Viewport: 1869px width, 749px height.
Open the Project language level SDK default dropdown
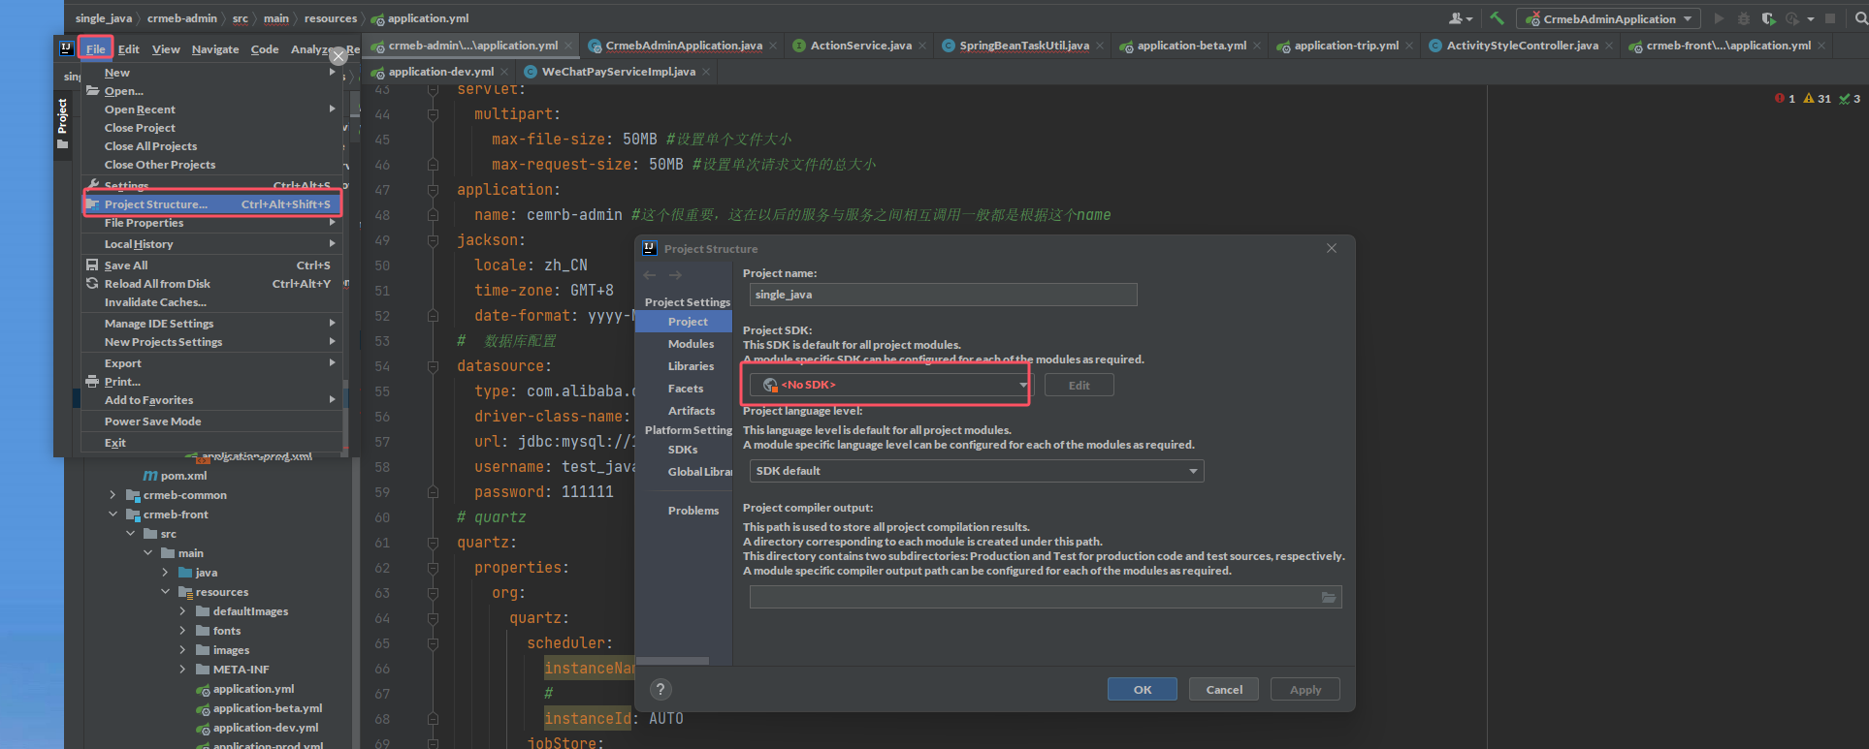pos(977,471)
